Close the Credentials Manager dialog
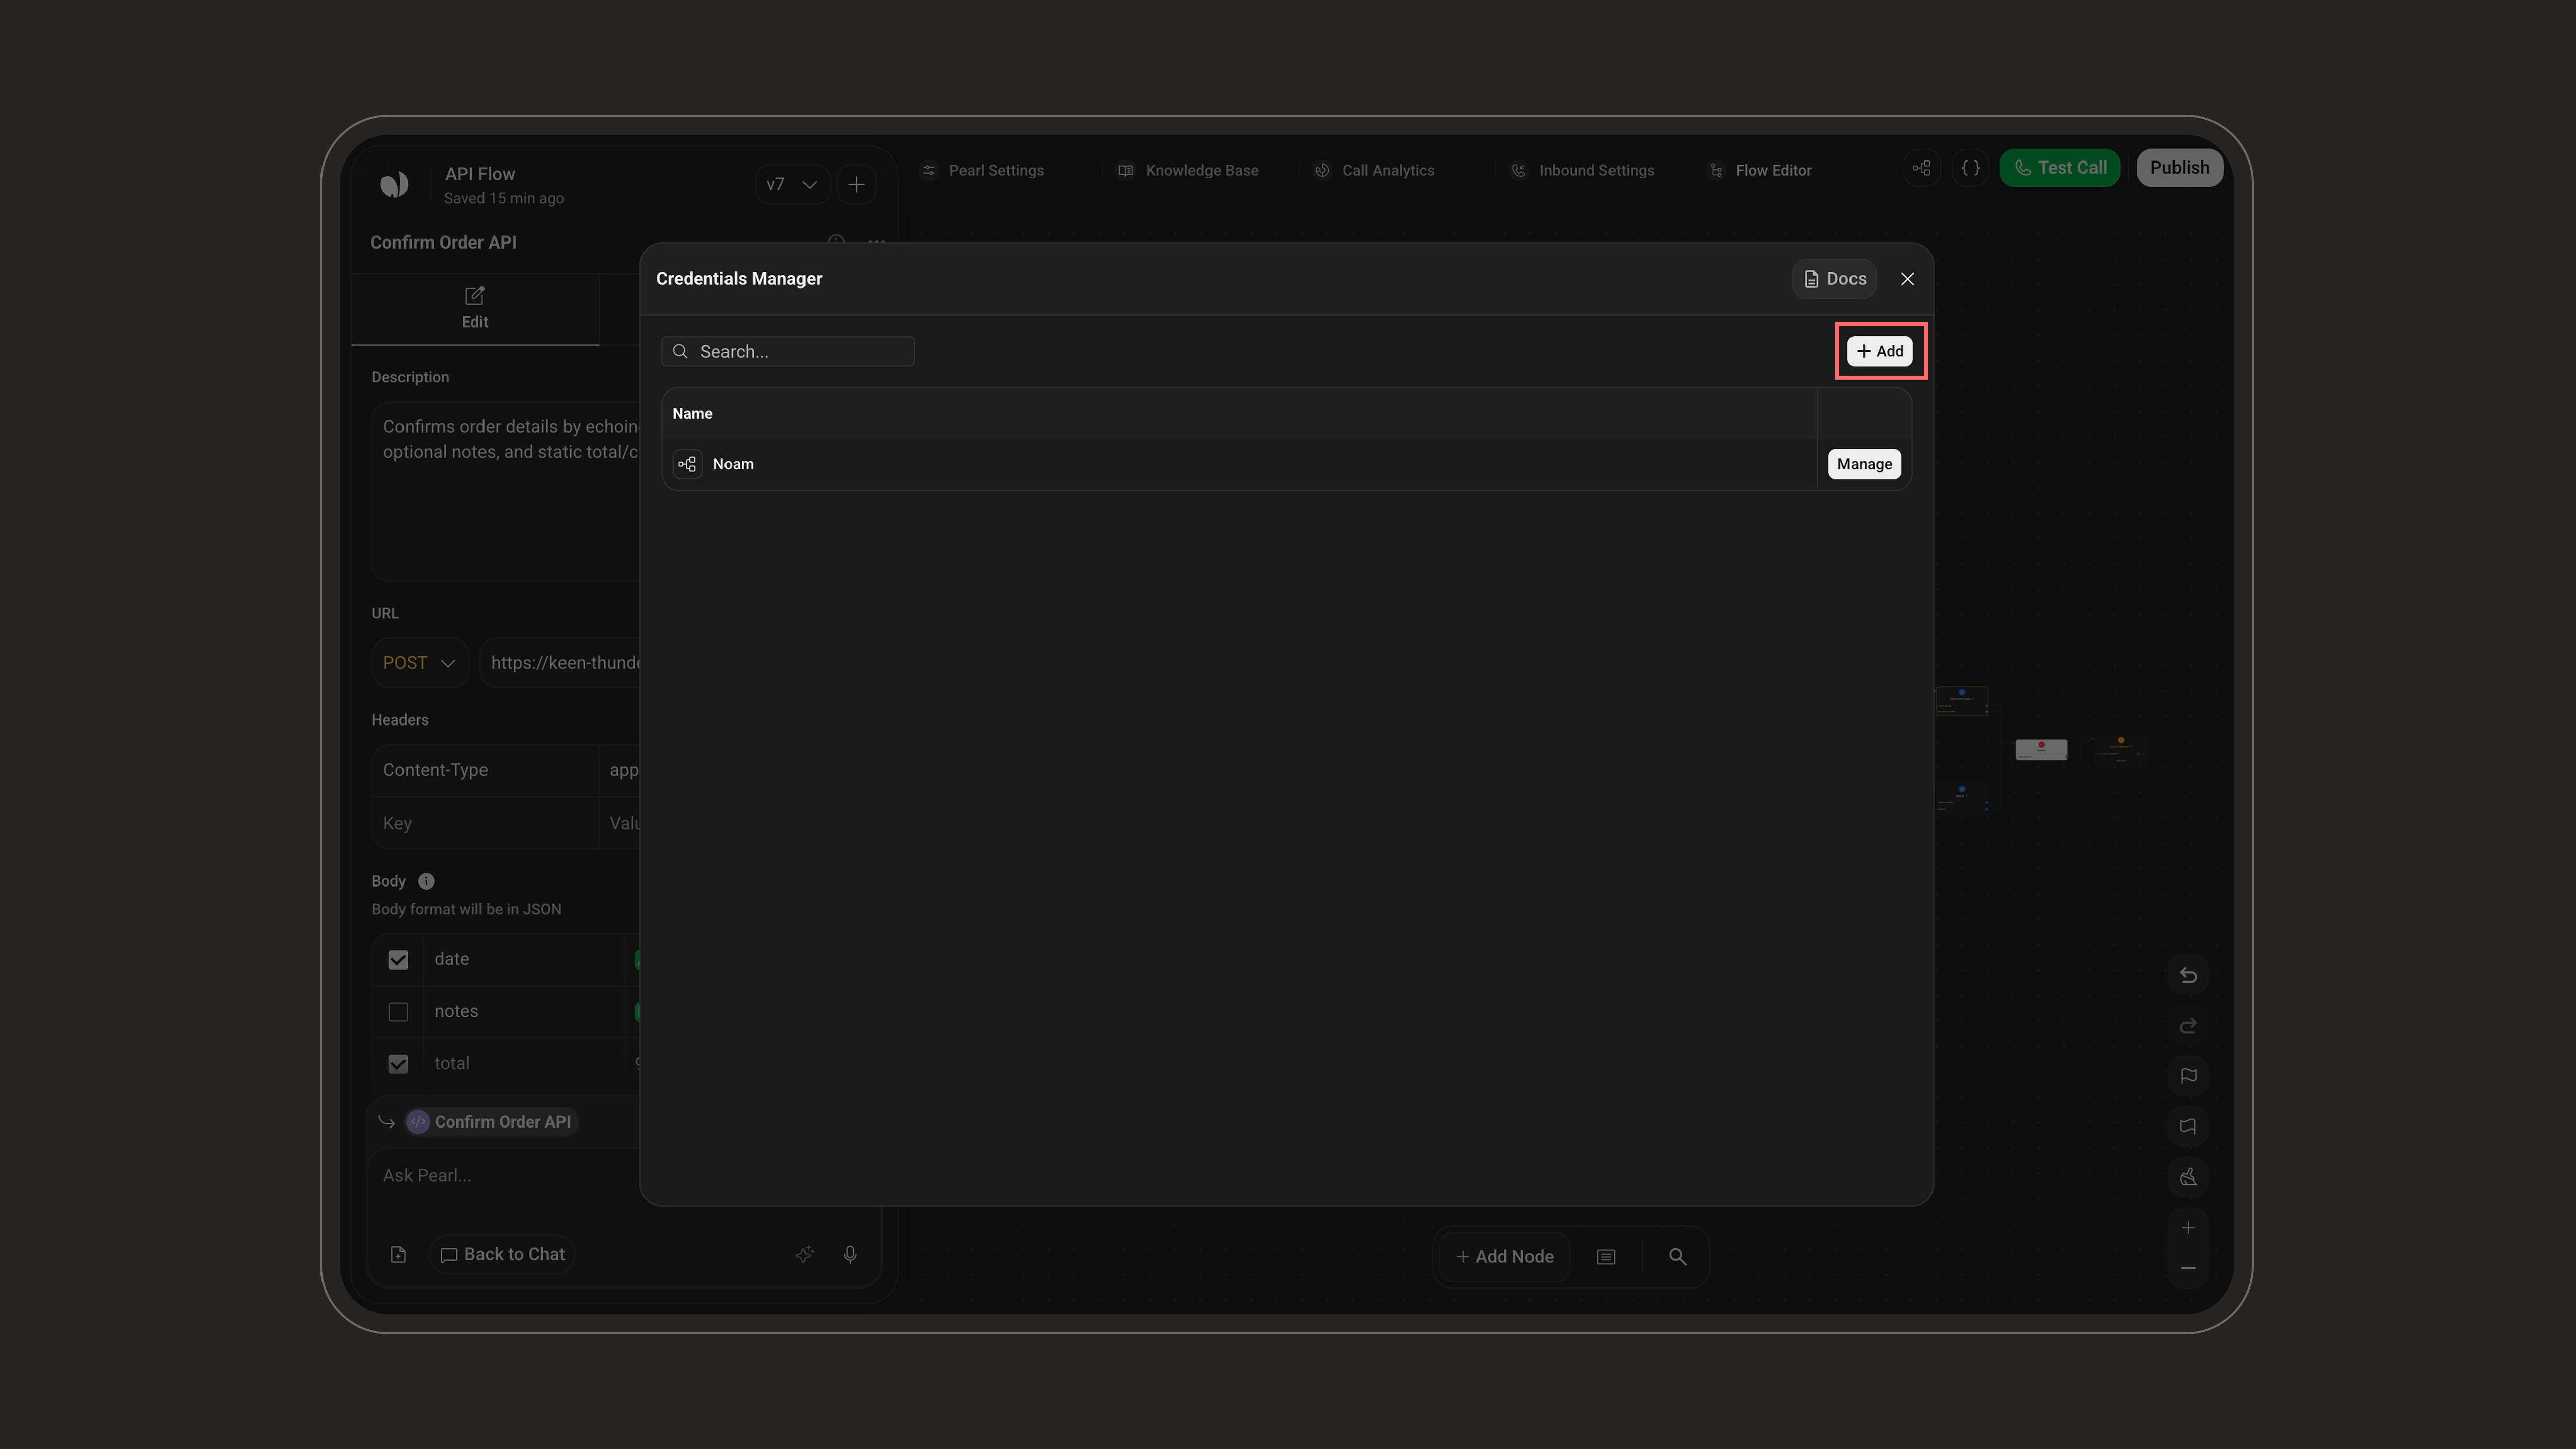 click(x=1907, y=279)
